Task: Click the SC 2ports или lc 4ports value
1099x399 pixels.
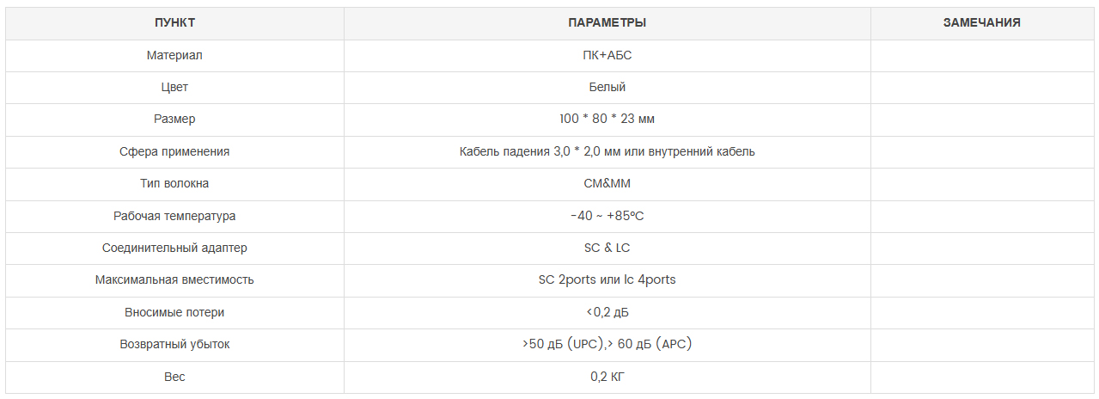Action: point(608,279)
